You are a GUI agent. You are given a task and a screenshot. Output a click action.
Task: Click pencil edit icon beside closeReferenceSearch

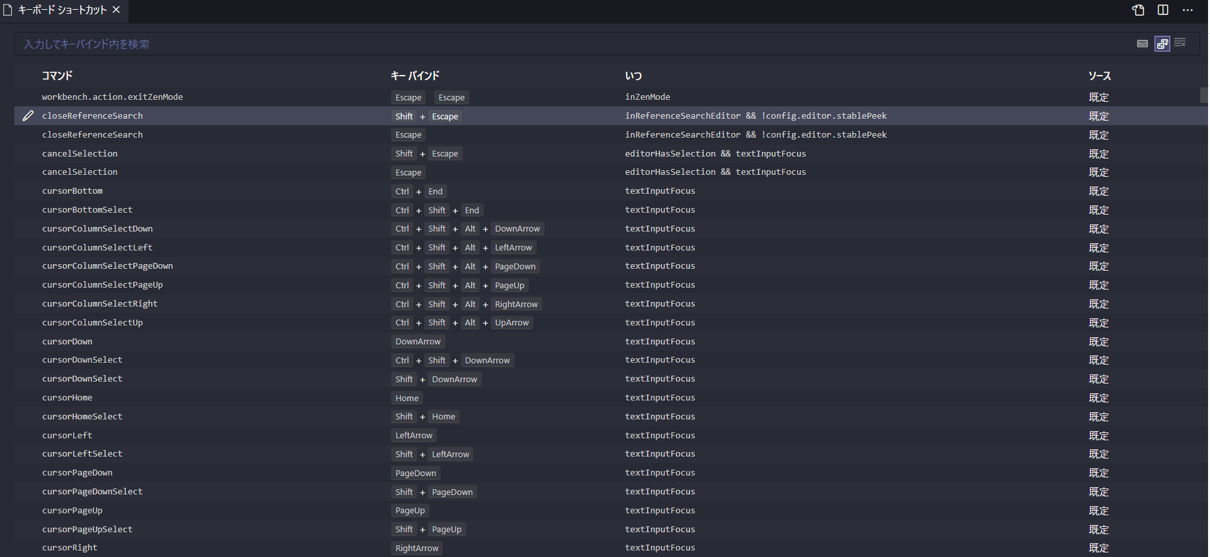point(27,115)
